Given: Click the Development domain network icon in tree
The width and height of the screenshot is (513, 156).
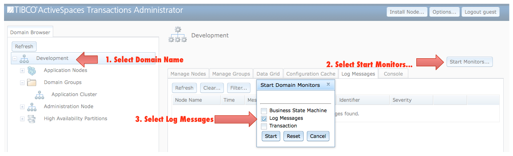Looking at the screenshot, I should click(x=24, y=58).
